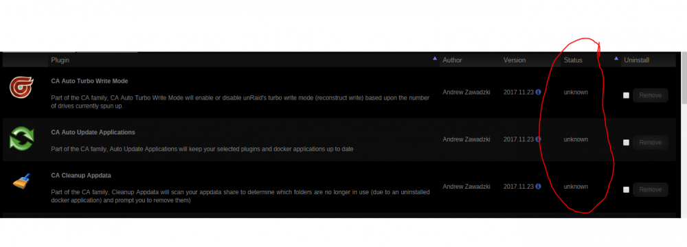Click Andrew Zawadzki in Turbo Write Mode row

coord(466,93)
